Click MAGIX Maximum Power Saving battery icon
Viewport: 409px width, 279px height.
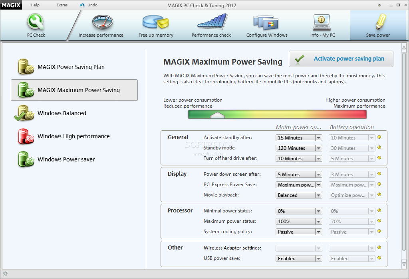(x=26, y=90)
